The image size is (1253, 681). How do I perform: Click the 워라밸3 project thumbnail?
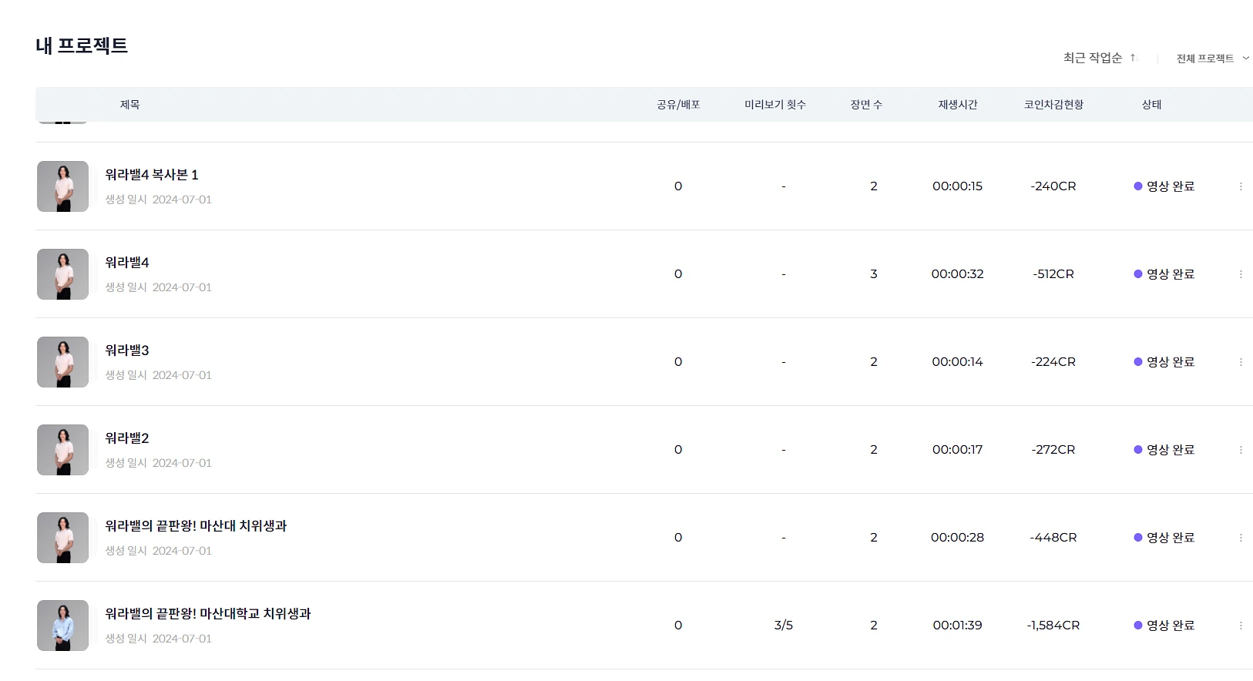[63, 362]
